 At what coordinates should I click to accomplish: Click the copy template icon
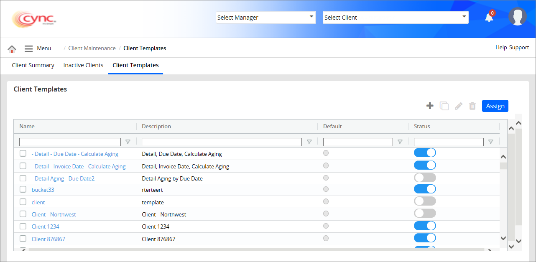[x=444, y=106]
